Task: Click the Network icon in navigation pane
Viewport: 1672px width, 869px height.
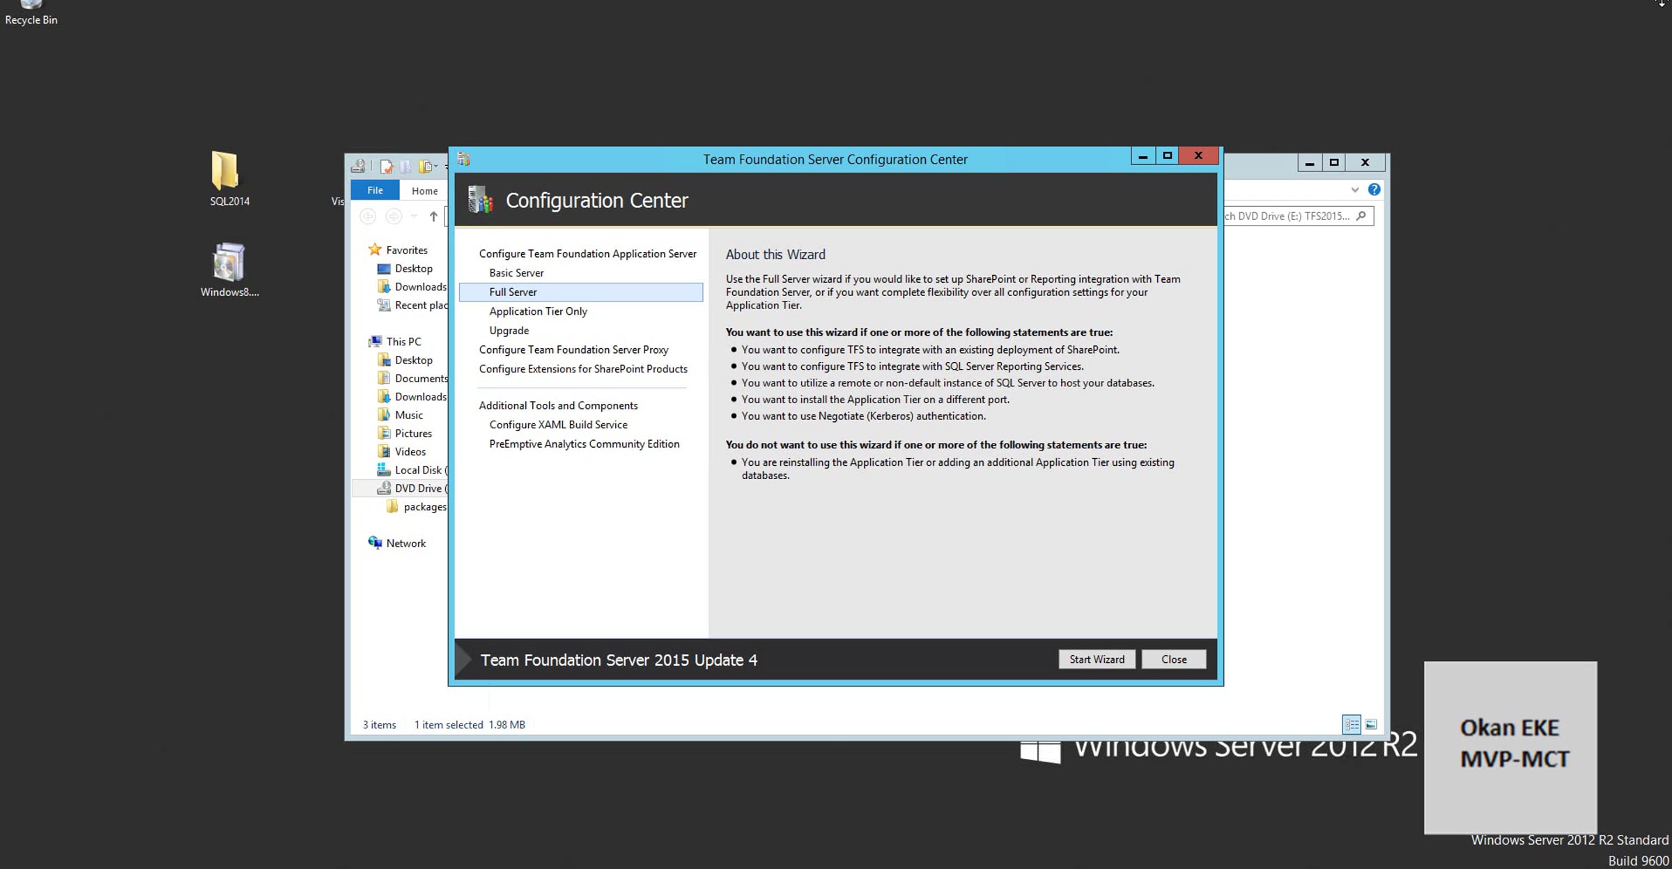Action: pos(375,542)
